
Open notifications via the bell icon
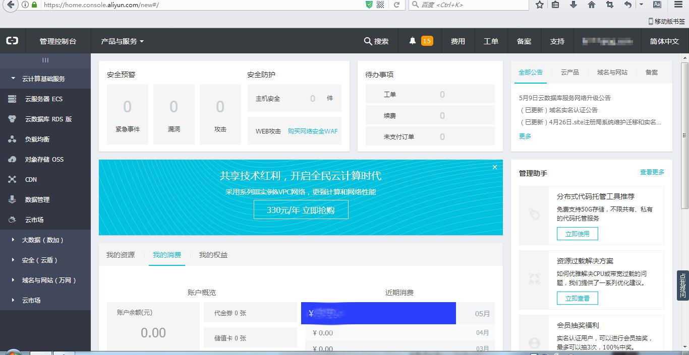tap(414, 41)
